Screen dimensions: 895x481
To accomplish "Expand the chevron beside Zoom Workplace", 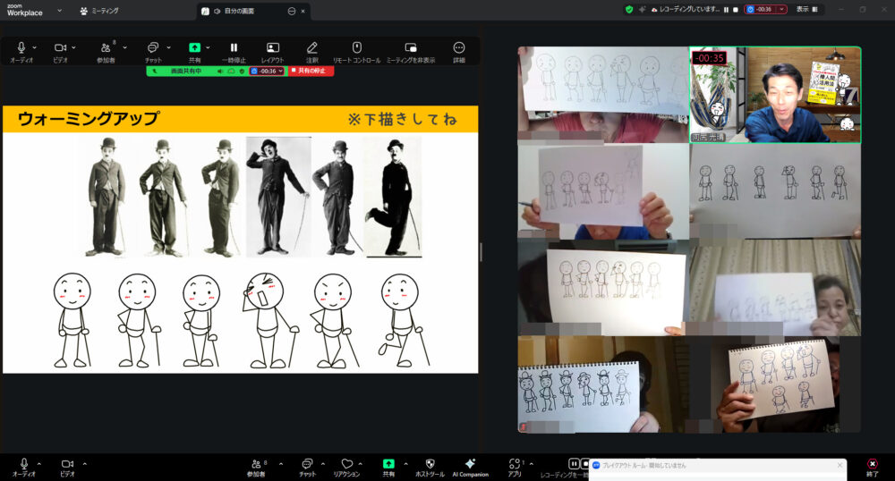I will point(59,11).
